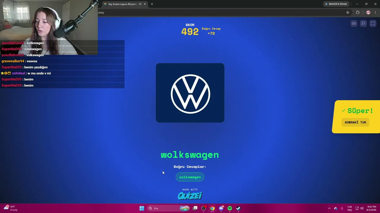Click the Volkswagen logo image
The width and height of the screenshot is (380, 213).
click(190, 93)
